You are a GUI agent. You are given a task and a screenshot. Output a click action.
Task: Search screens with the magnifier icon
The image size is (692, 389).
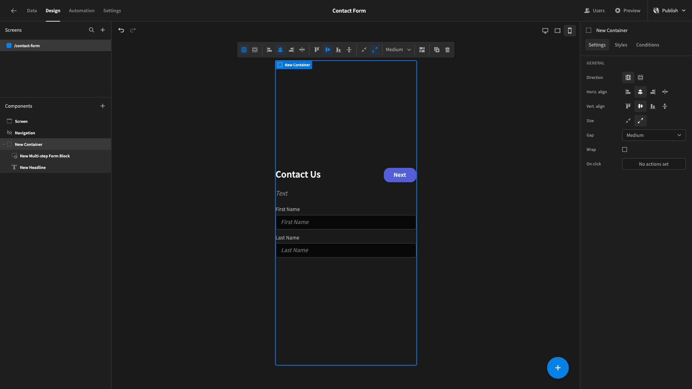(92, 30)
